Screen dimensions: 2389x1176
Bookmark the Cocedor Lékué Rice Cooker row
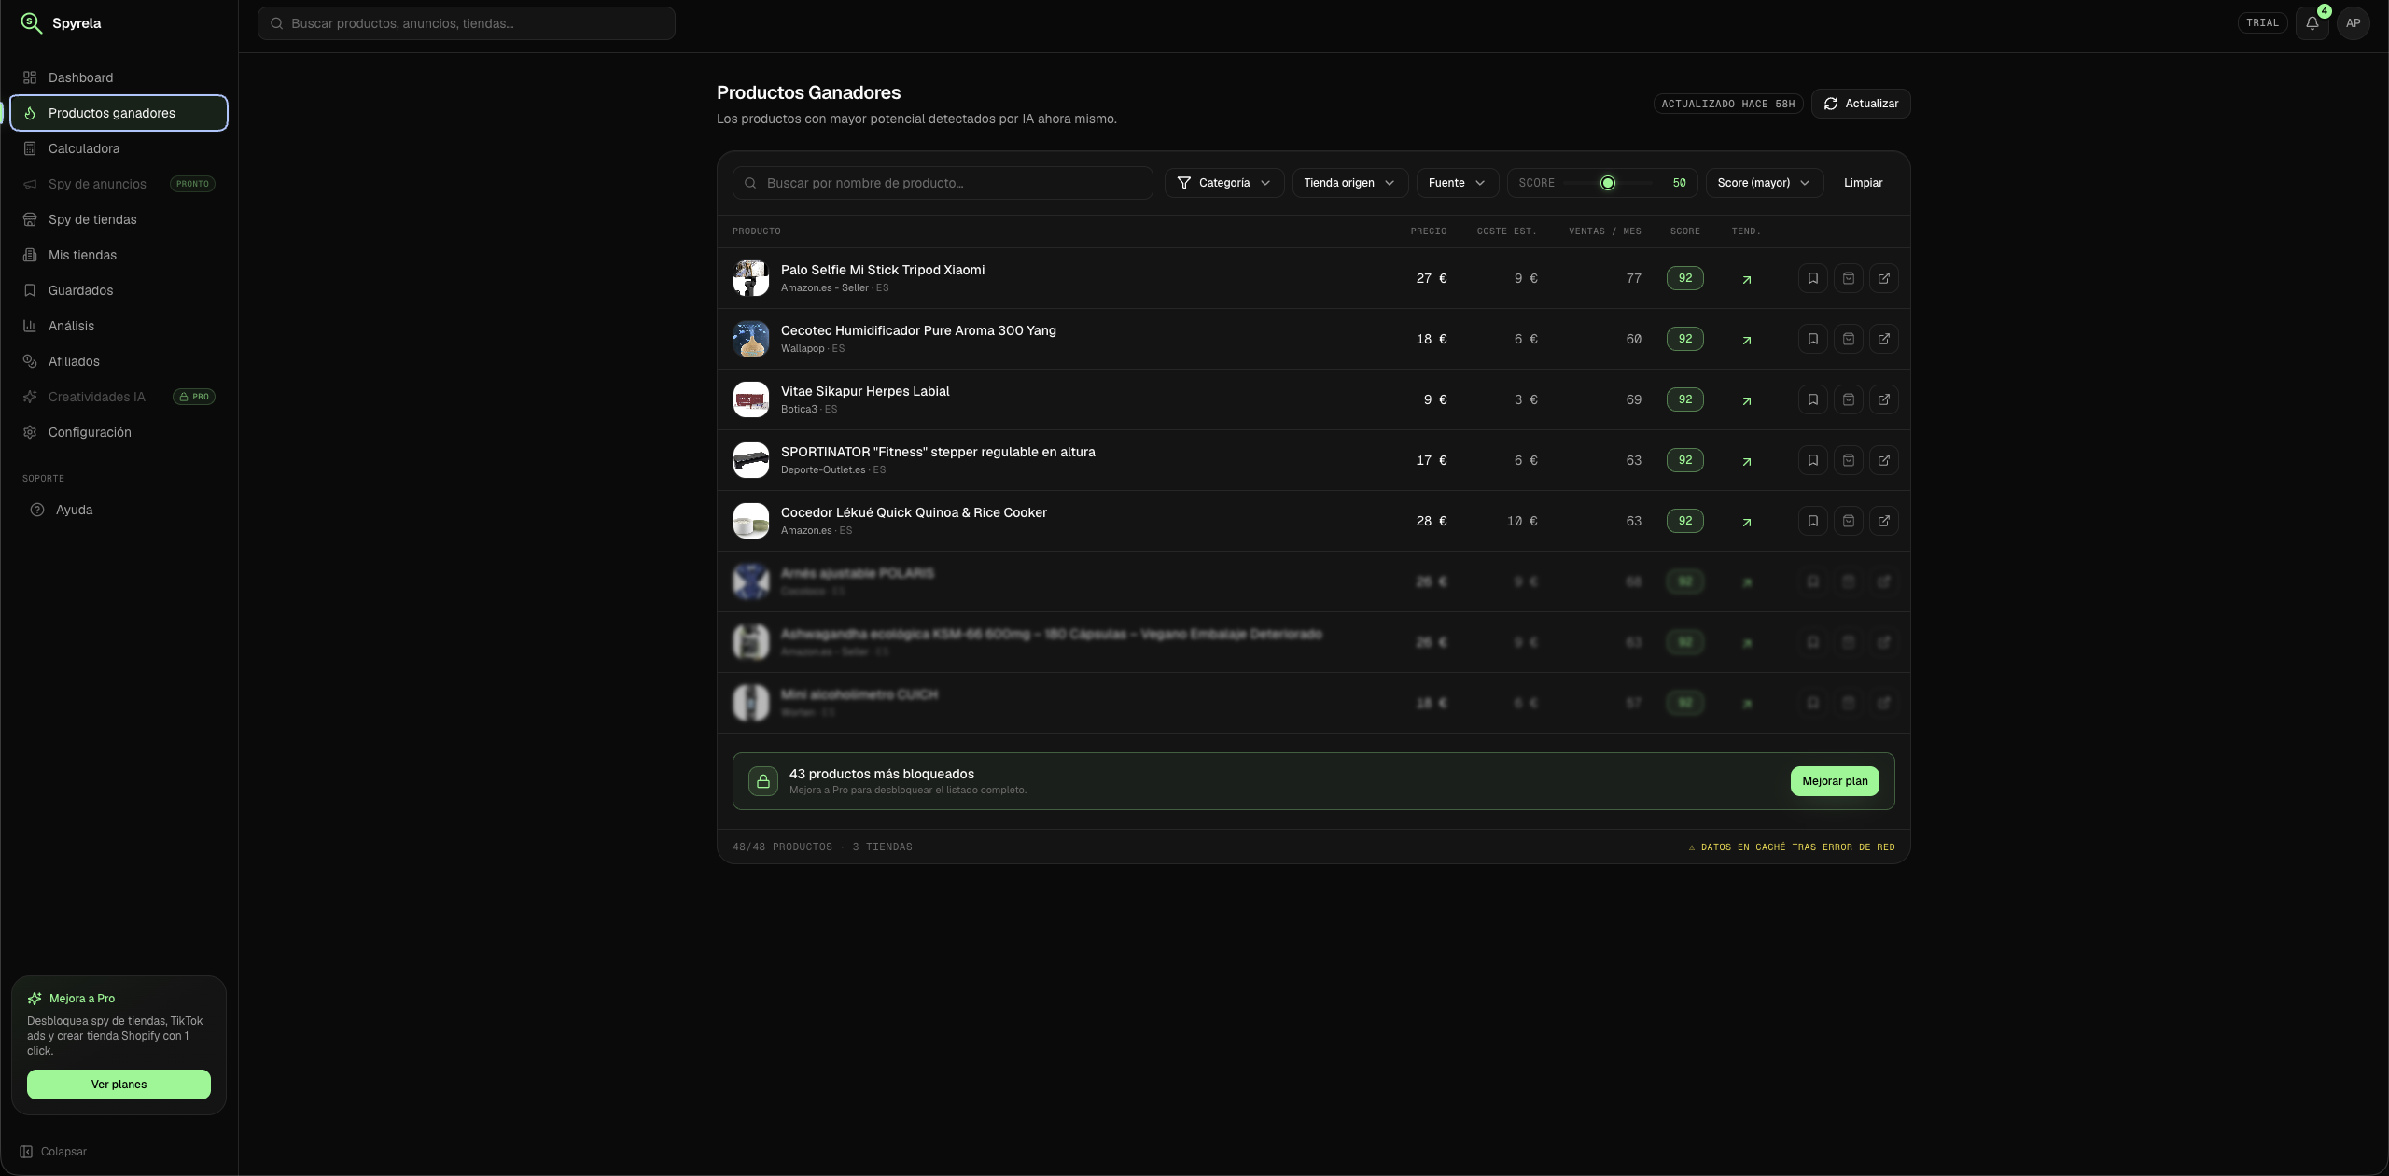click(1812, 521)
